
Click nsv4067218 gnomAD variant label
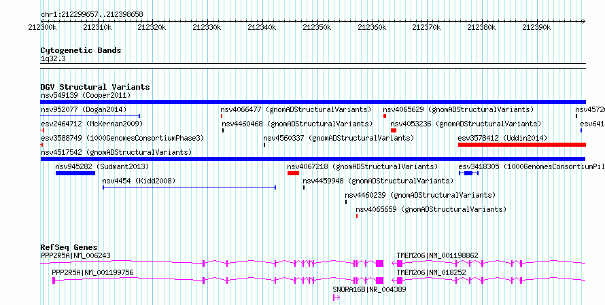coord(362,166)
